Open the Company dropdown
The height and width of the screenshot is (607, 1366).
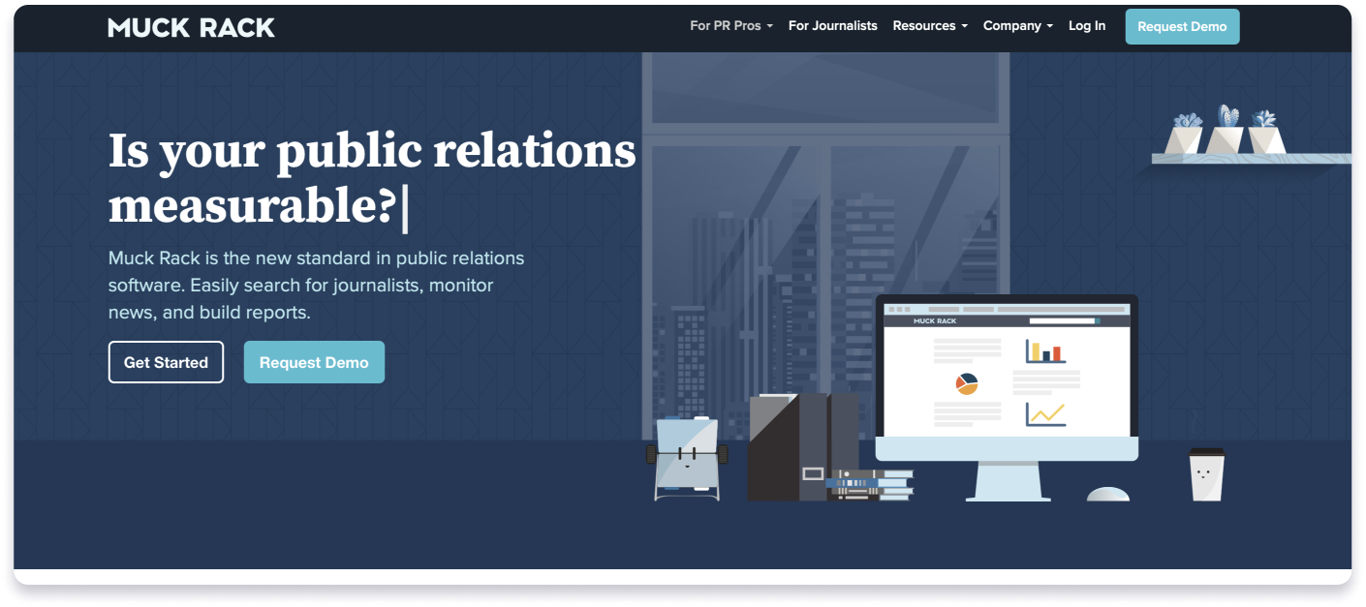[x=1016, y=25]
